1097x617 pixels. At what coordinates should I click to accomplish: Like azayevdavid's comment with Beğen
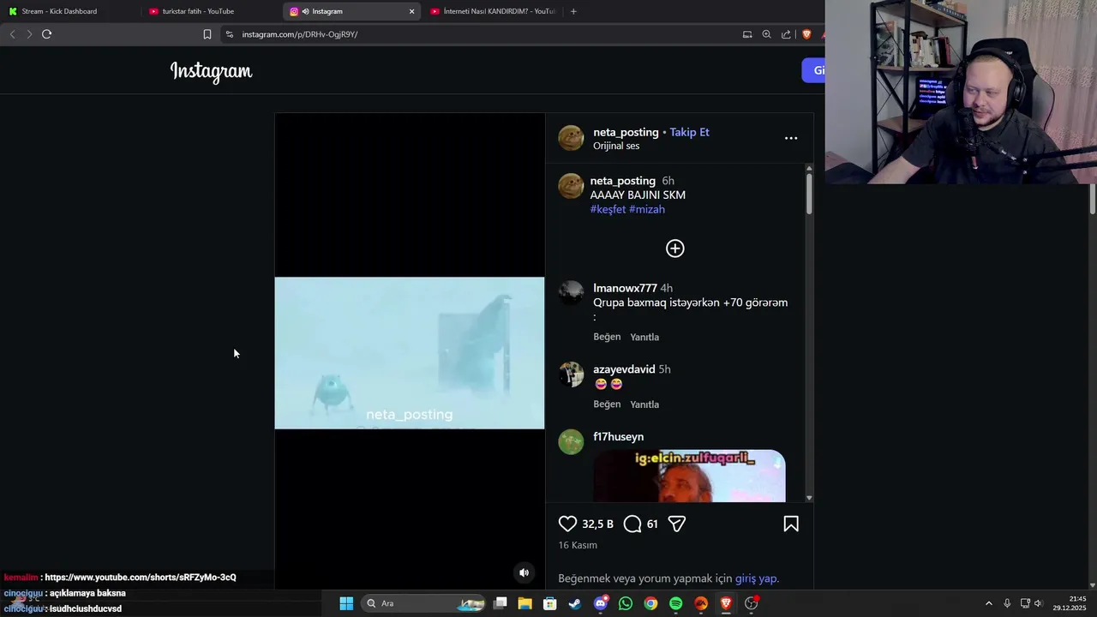[x=607, y=404]
